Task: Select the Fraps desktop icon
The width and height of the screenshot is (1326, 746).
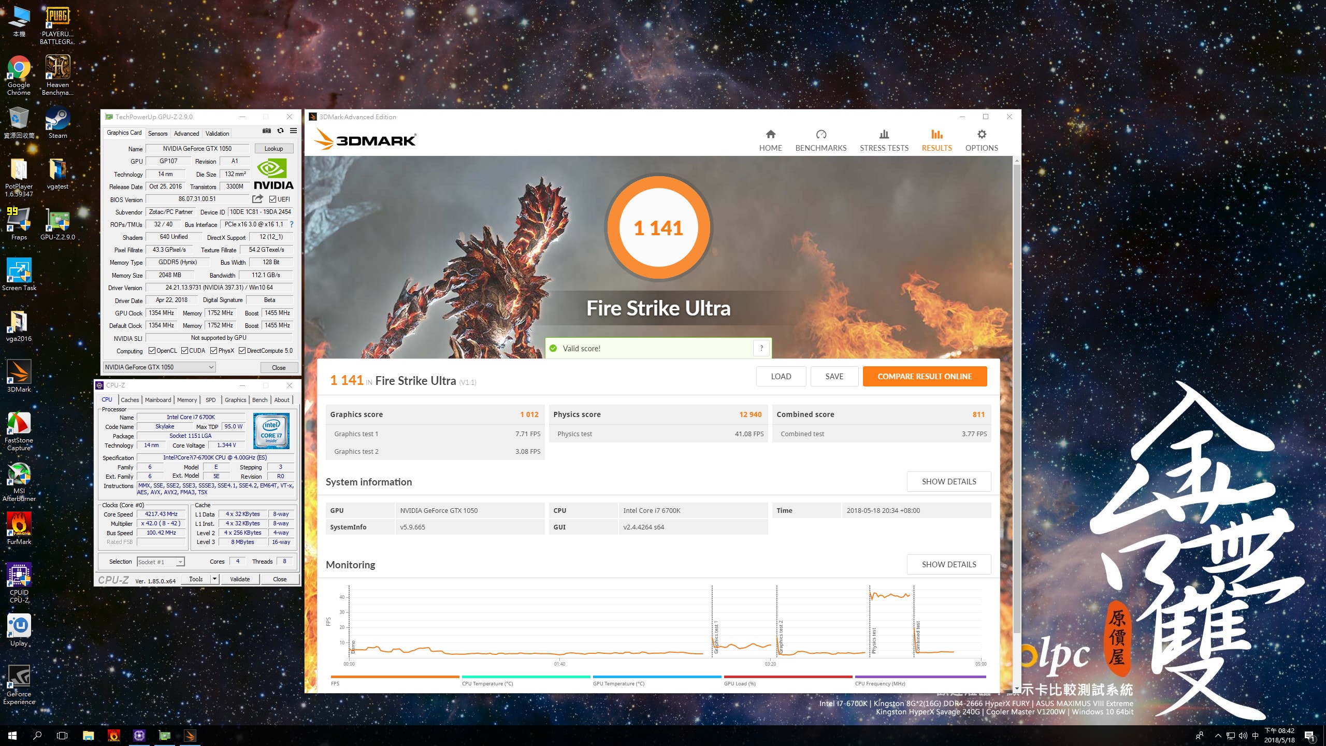Action: (x=19, y=224)
